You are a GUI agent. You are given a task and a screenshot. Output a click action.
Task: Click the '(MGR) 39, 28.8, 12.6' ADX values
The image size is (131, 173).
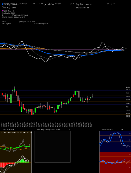pos(27,21)
